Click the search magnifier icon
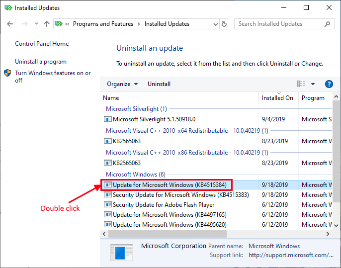This screenshot has height=268, width=341. (327, 24)
